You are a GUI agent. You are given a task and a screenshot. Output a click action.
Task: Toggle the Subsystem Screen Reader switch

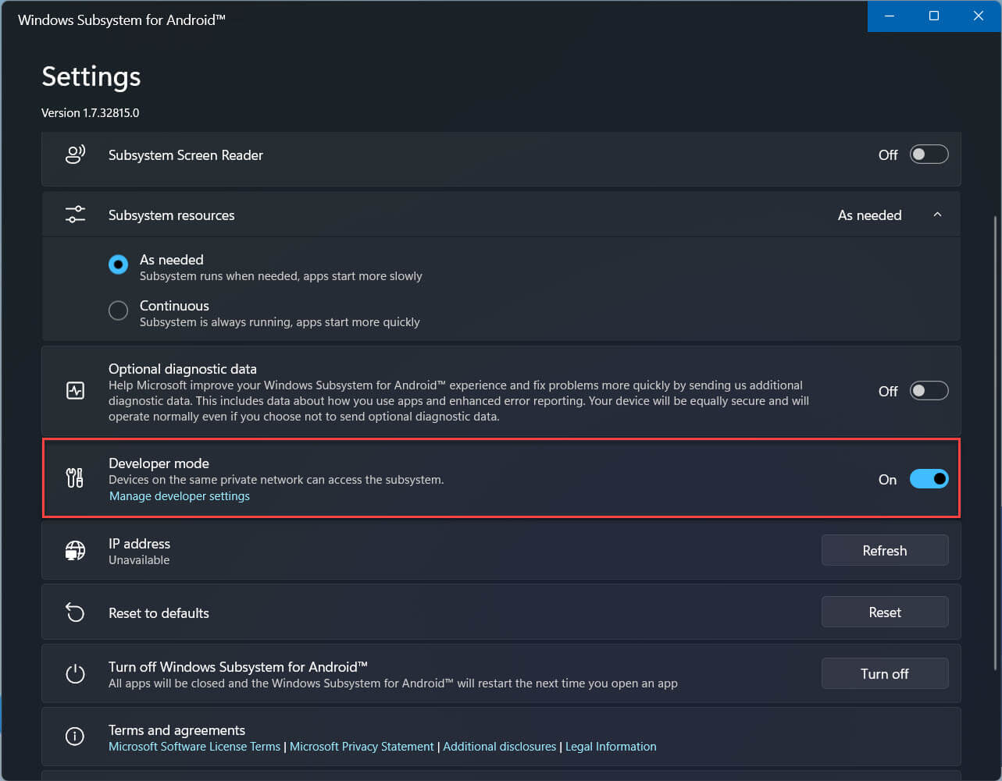pos(929,154)
